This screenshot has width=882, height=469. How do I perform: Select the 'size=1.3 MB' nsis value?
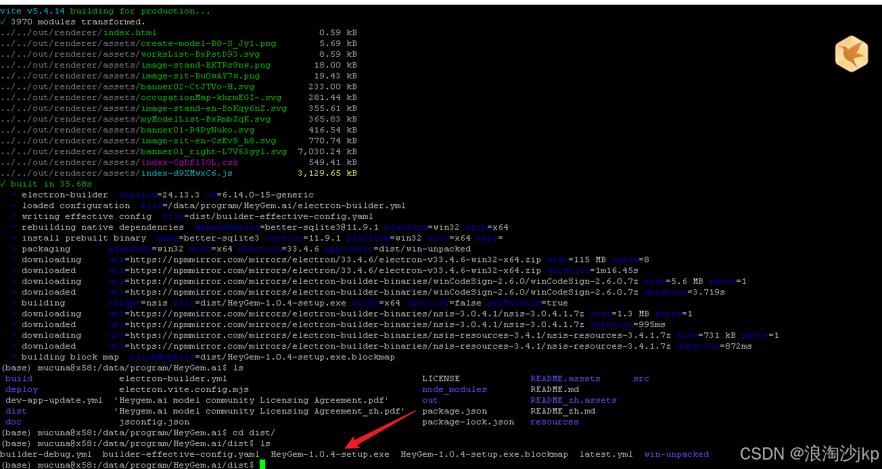pos(620,314)
